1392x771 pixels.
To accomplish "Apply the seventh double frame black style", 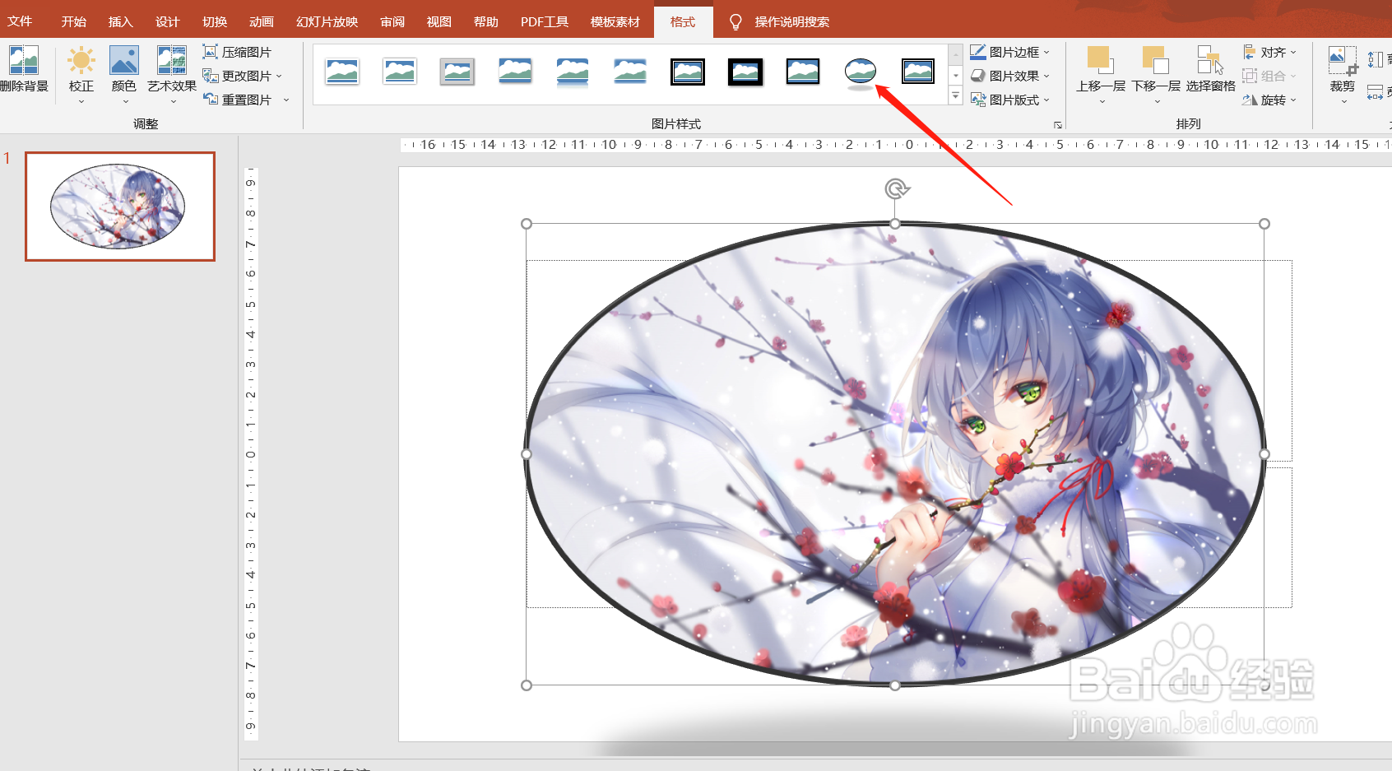I will tap(688, 72).
